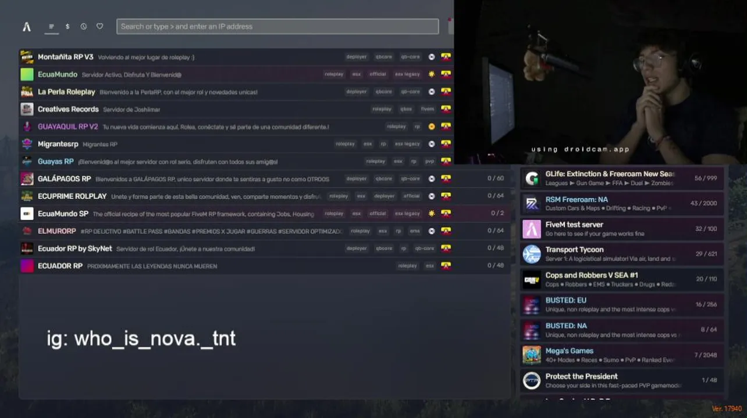Click 'Ver. 17940' version label

[x=727, y=409]
